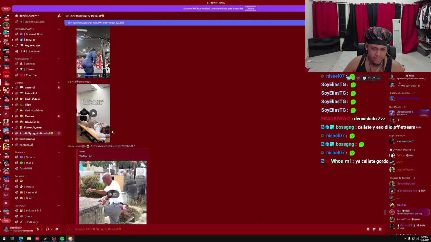
Task: Fullscreen the gym video
Action: [106, 76]
